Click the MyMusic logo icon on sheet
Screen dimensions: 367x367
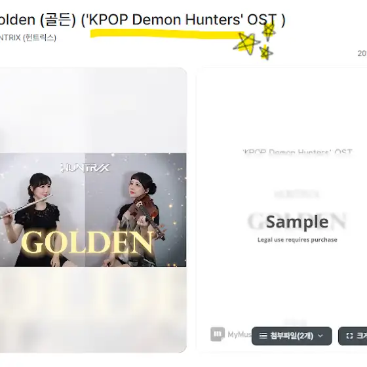[x=218, y=334]
